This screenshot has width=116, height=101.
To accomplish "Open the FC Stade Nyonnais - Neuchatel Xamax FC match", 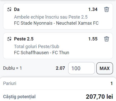I will [56, 23].
